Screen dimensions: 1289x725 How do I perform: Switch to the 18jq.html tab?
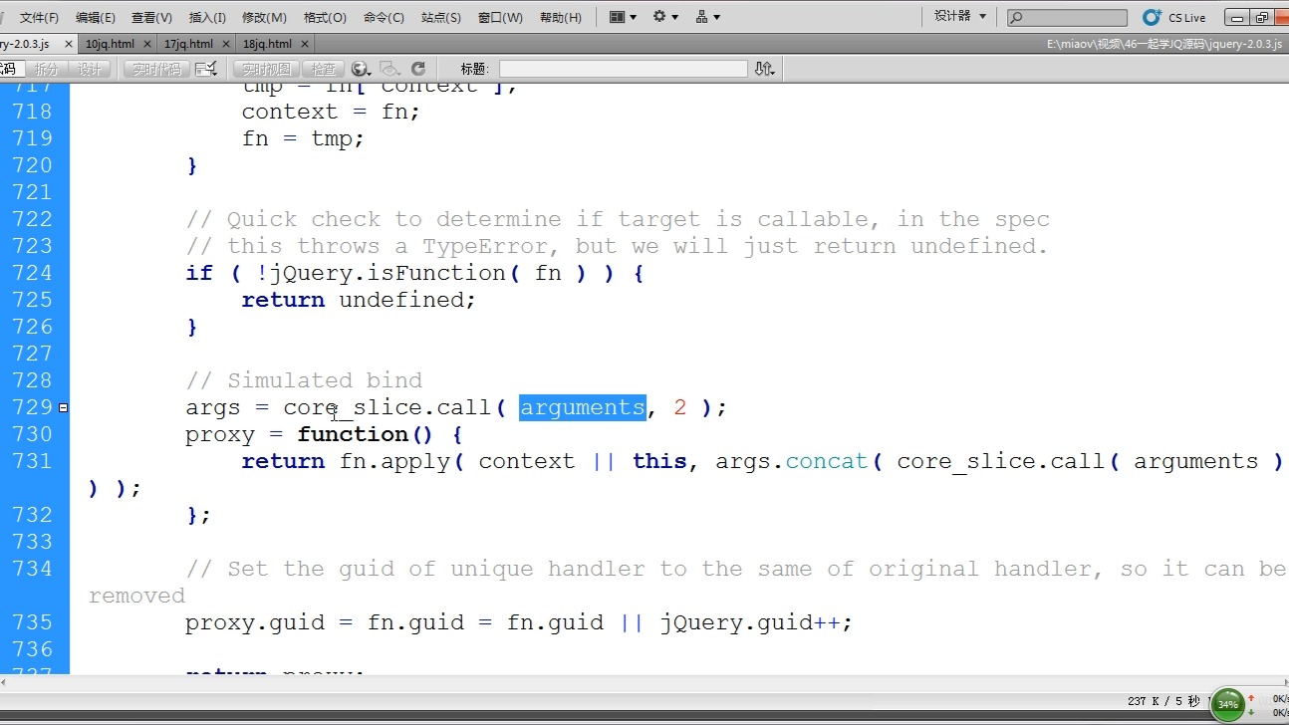[267, 44]
